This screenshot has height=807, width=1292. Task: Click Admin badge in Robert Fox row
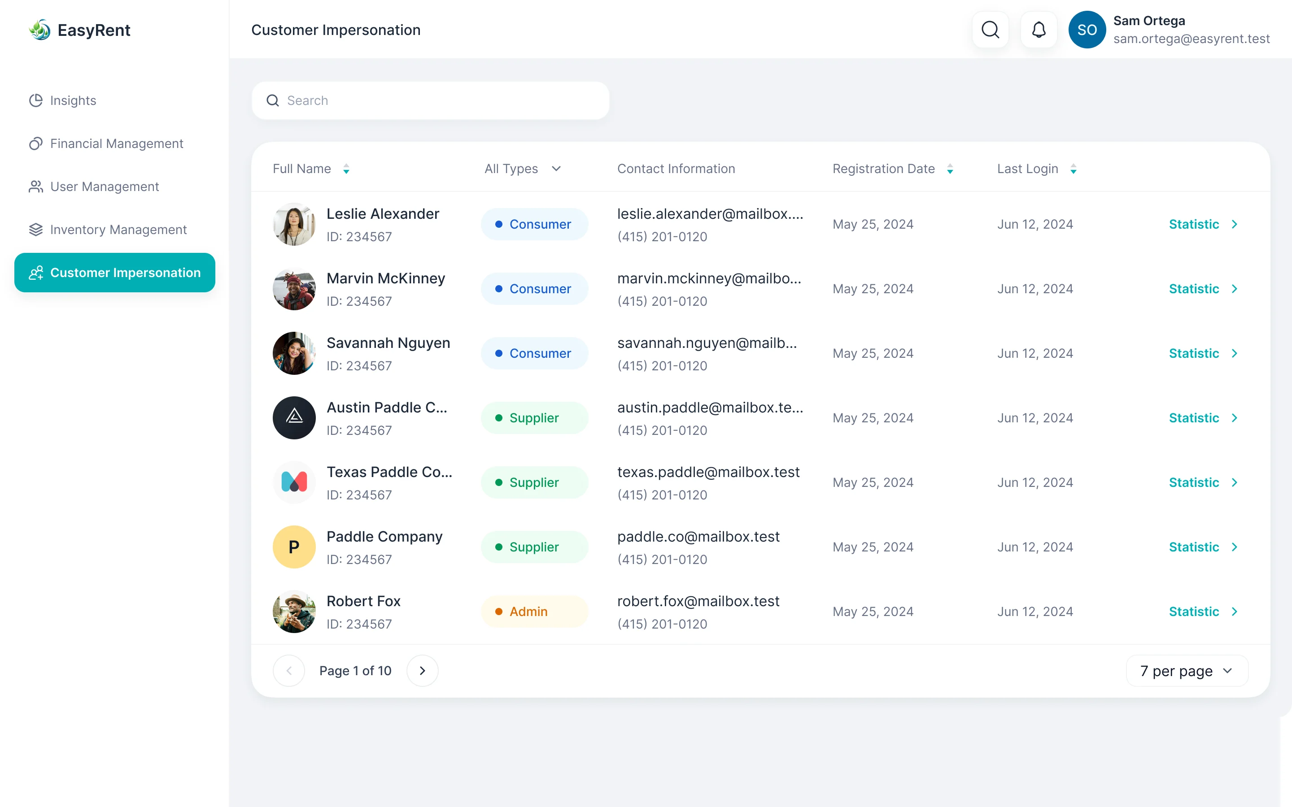tap(534, 612)
